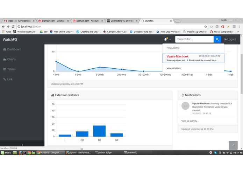This screenshot has width=243, height=173.
Task: Click the battery tray icon
Action: point(231,153)
